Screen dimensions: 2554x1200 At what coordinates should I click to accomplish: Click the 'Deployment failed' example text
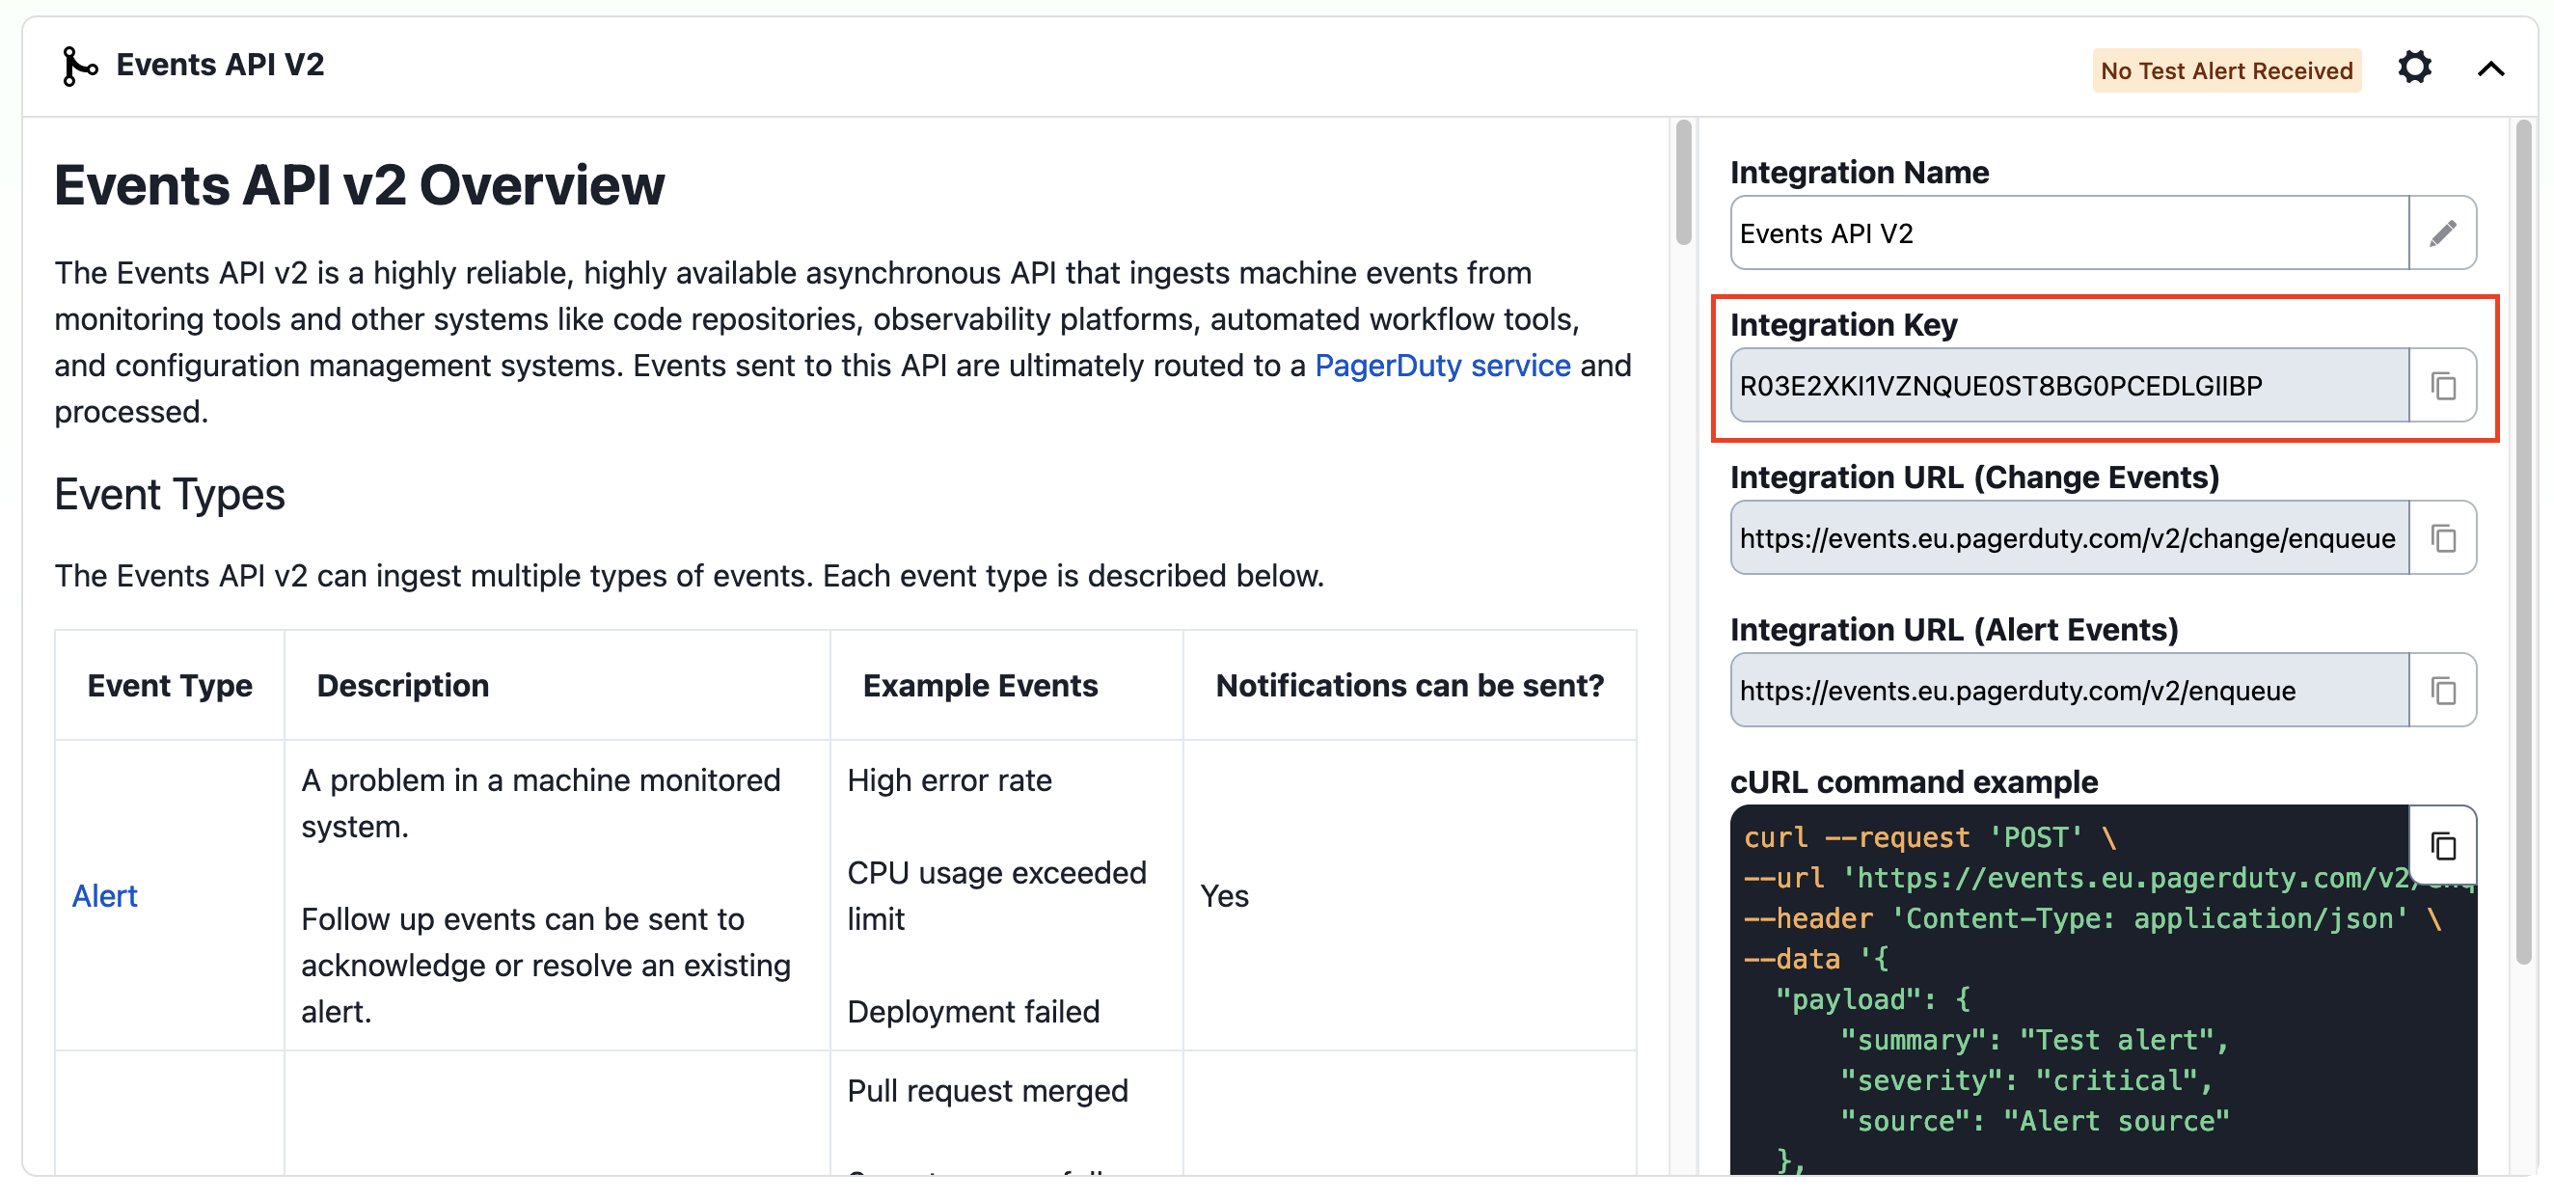click(x=972, y=1013)
